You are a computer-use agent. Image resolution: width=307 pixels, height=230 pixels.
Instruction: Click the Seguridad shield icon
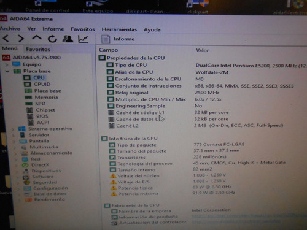click(26, 183)
